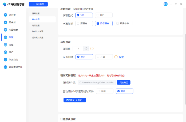186x122 pixels.
Task: Select 开启 for auto-clearing temp files
Action: pos(124,91)
